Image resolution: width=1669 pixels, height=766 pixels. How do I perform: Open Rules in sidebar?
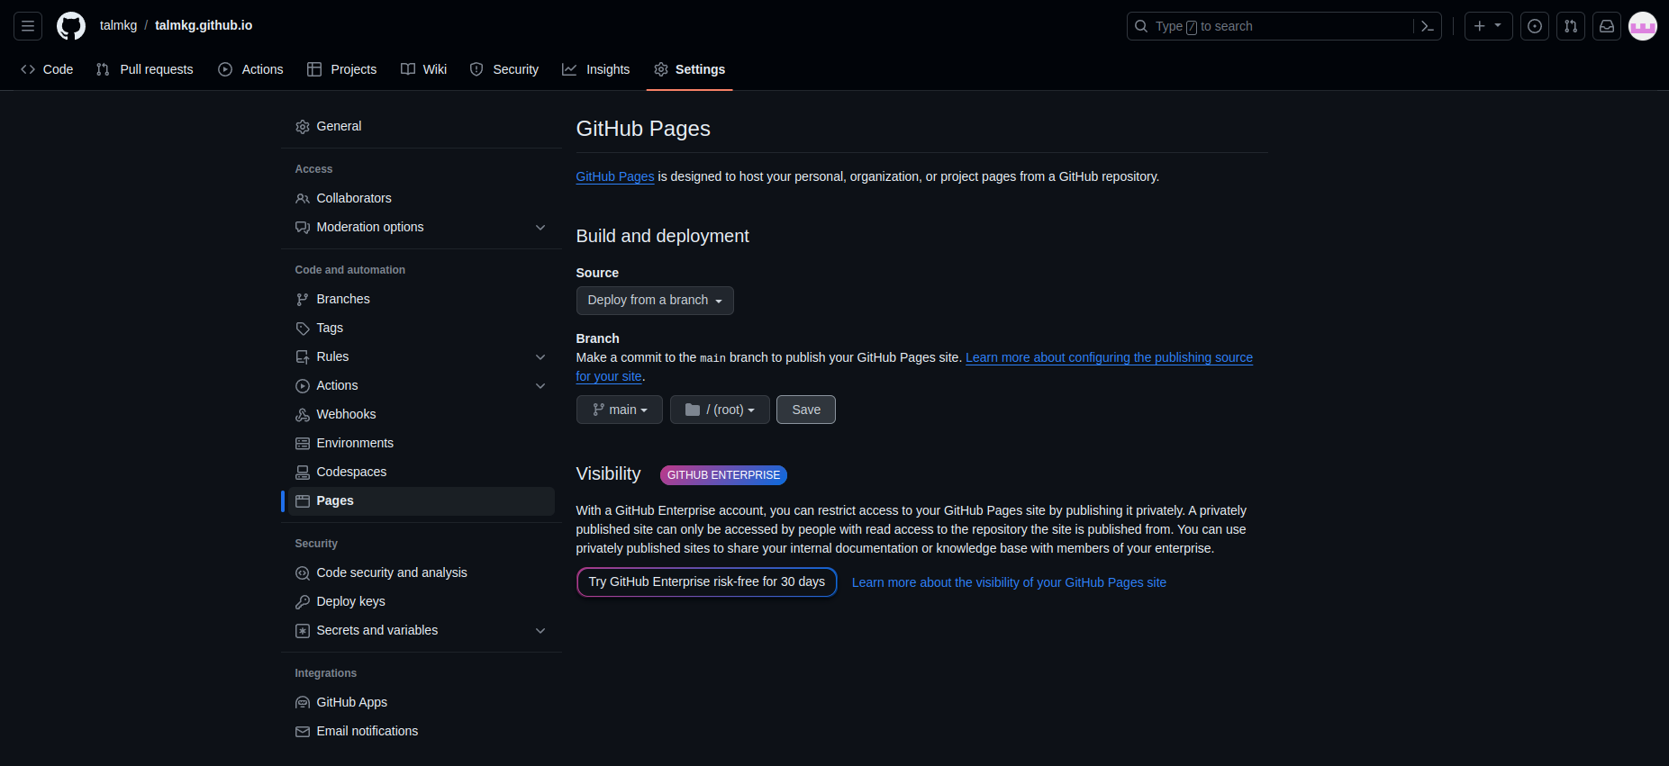422,357
